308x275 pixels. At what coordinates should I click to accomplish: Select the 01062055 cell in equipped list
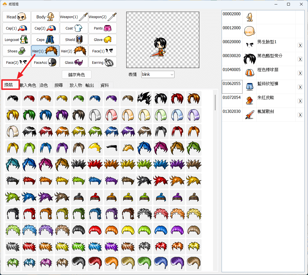pos(232,87)
